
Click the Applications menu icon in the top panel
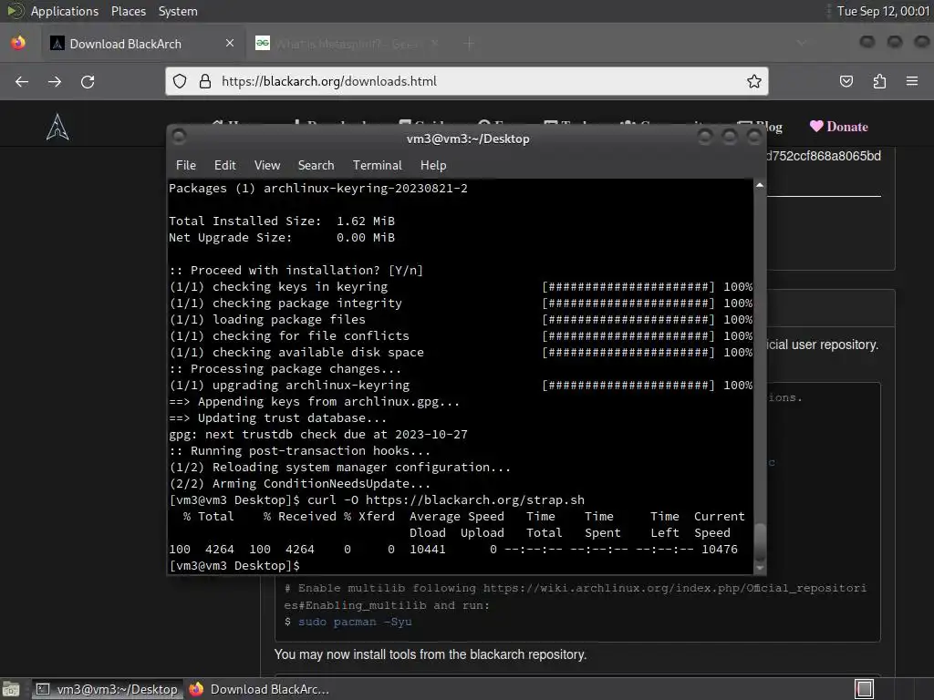(x=15, y=11)
